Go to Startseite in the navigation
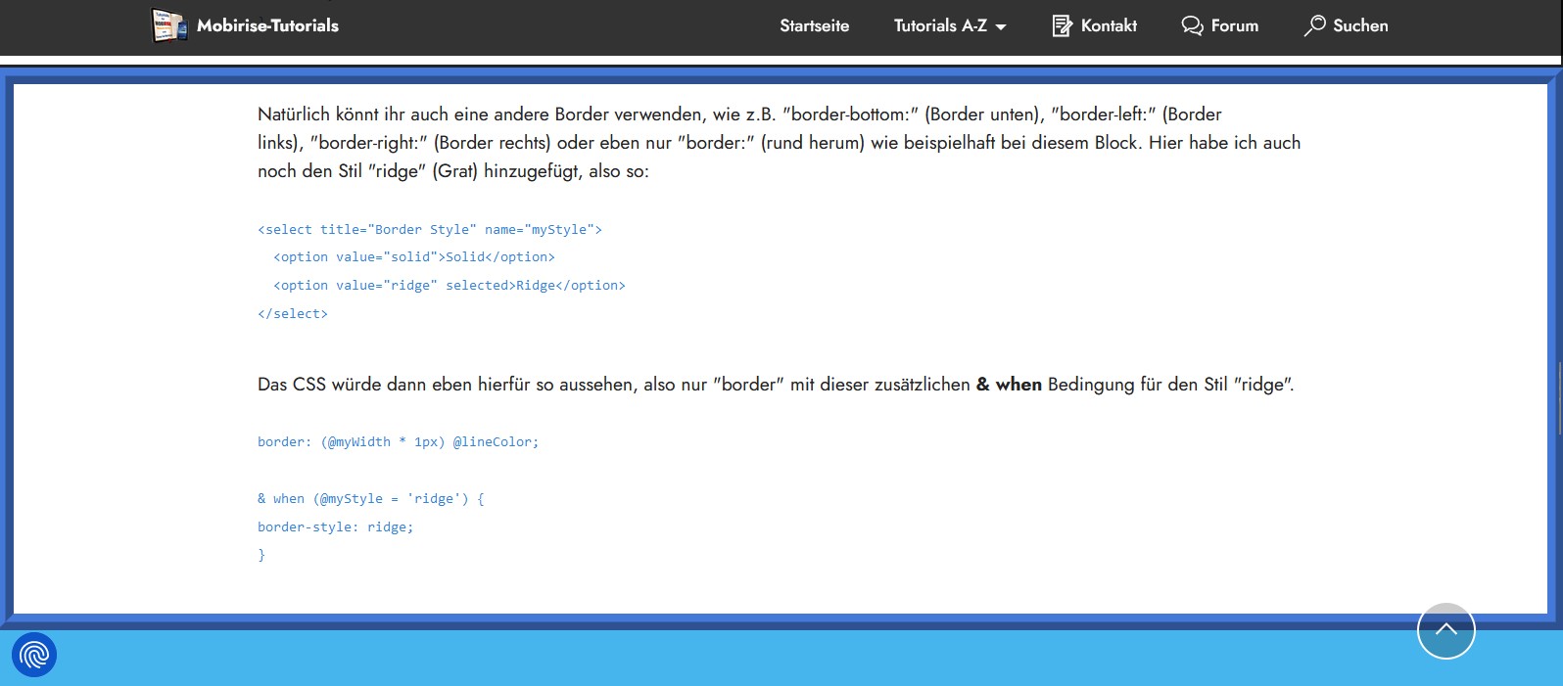 click(x=814, y=25)
